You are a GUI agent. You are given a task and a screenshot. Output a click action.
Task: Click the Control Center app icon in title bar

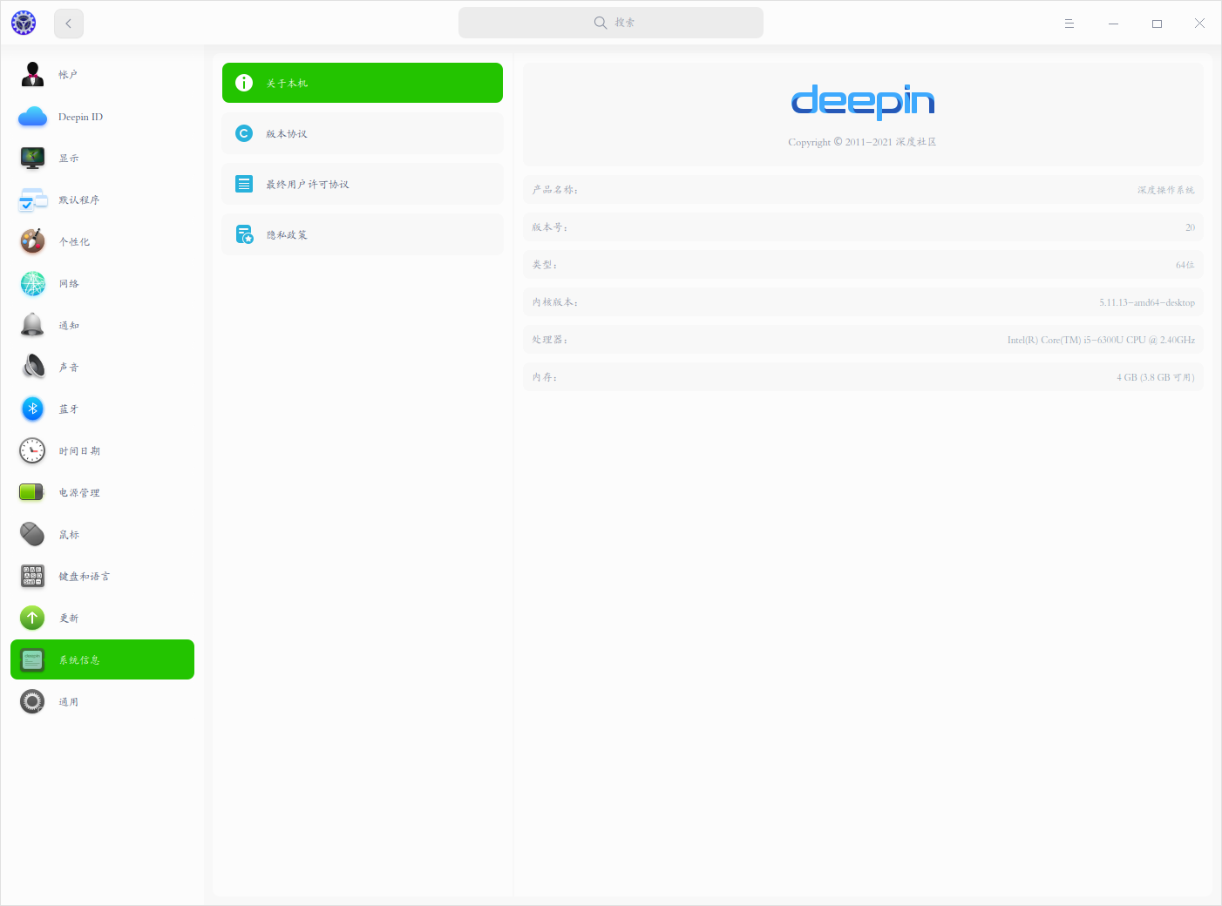24,23
